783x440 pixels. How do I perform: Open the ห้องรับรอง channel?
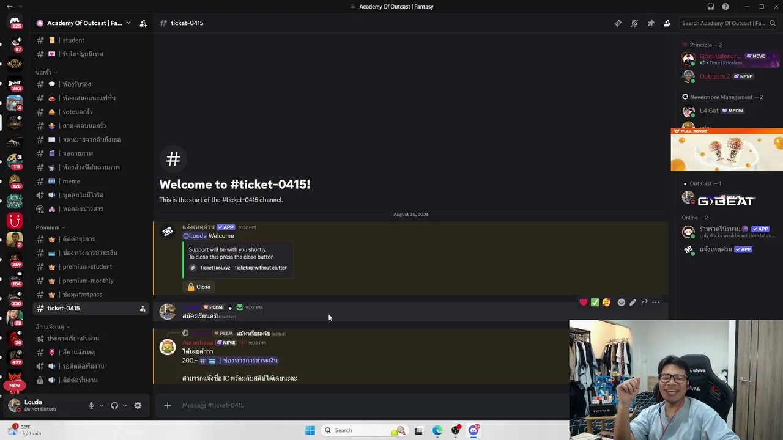[76, 84]
